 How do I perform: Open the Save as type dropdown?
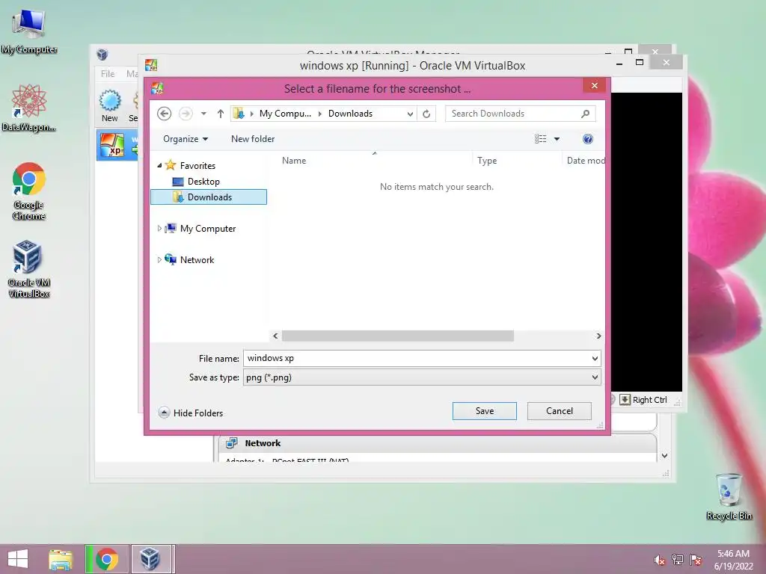pyautogui.click(x=422, y=377)
